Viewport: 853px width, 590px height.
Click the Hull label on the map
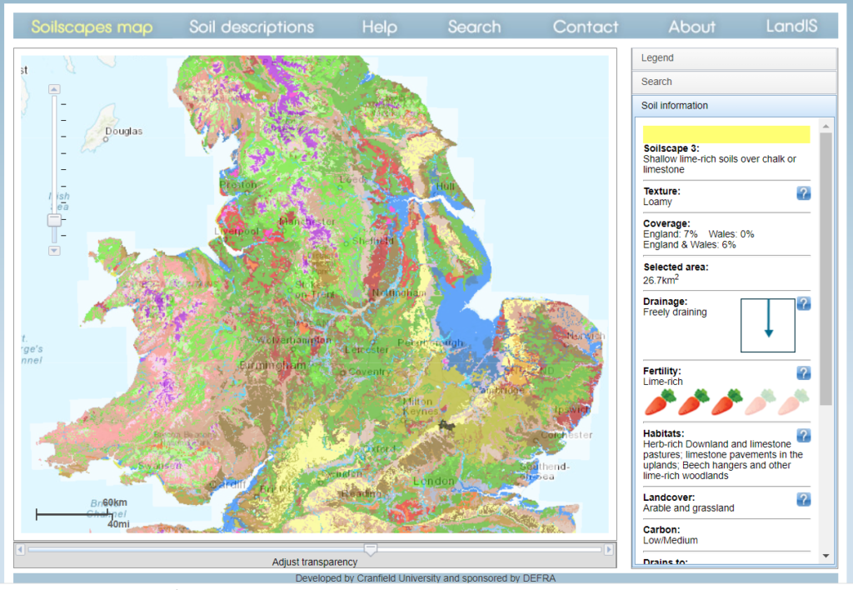(445, 186)
